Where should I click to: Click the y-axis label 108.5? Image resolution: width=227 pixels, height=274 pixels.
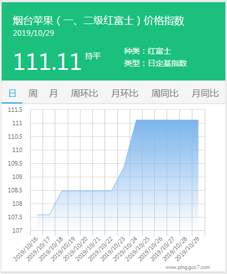15,190
